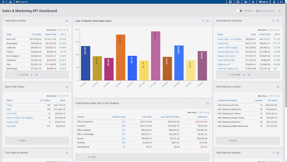The width and height of the screenshot is (287, 162).
Task: Open the user profile icon
Action: click(274, 2)
